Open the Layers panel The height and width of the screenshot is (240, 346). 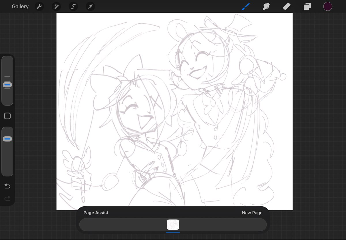point(307,6)
